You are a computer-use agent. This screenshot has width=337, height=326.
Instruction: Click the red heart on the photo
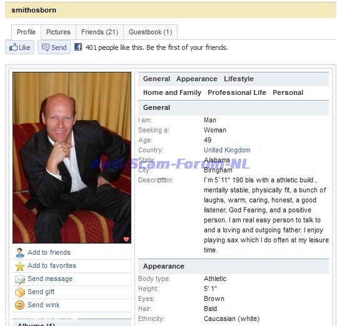pyautogui.click(x=126, y=239)
